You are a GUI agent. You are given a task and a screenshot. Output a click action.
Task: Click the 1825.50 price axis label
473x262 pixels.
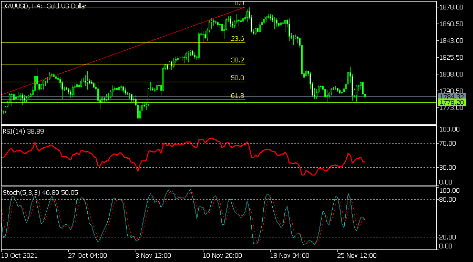coord(451,57)
